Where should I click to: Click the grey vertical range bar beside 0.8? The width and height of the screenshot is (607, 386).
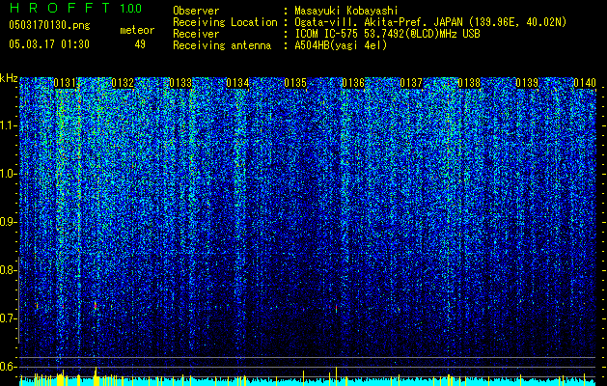click(x=18, y=299)
